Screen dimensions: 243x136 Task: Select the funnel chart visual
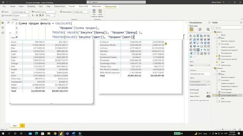(194, 43)
